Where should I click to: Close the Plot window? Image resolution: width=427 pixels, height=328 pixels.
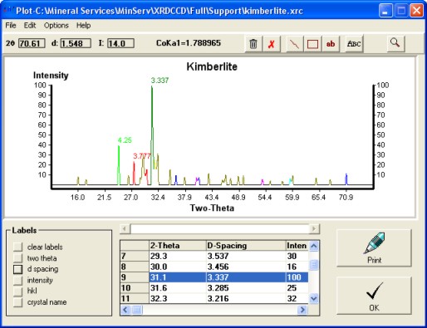416,11
